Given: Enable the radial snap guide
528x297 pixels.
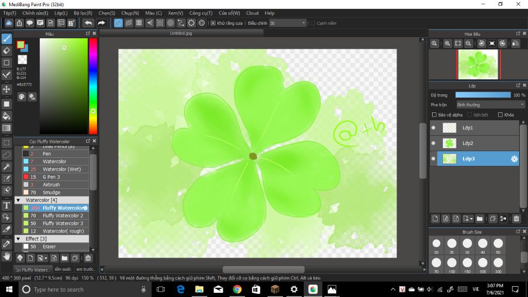Looking at the screenshot, I should coord(160,23).
